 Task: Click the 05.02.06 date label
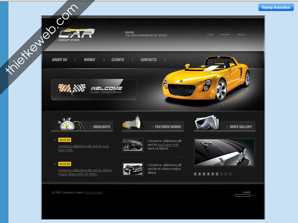[65, 164]
